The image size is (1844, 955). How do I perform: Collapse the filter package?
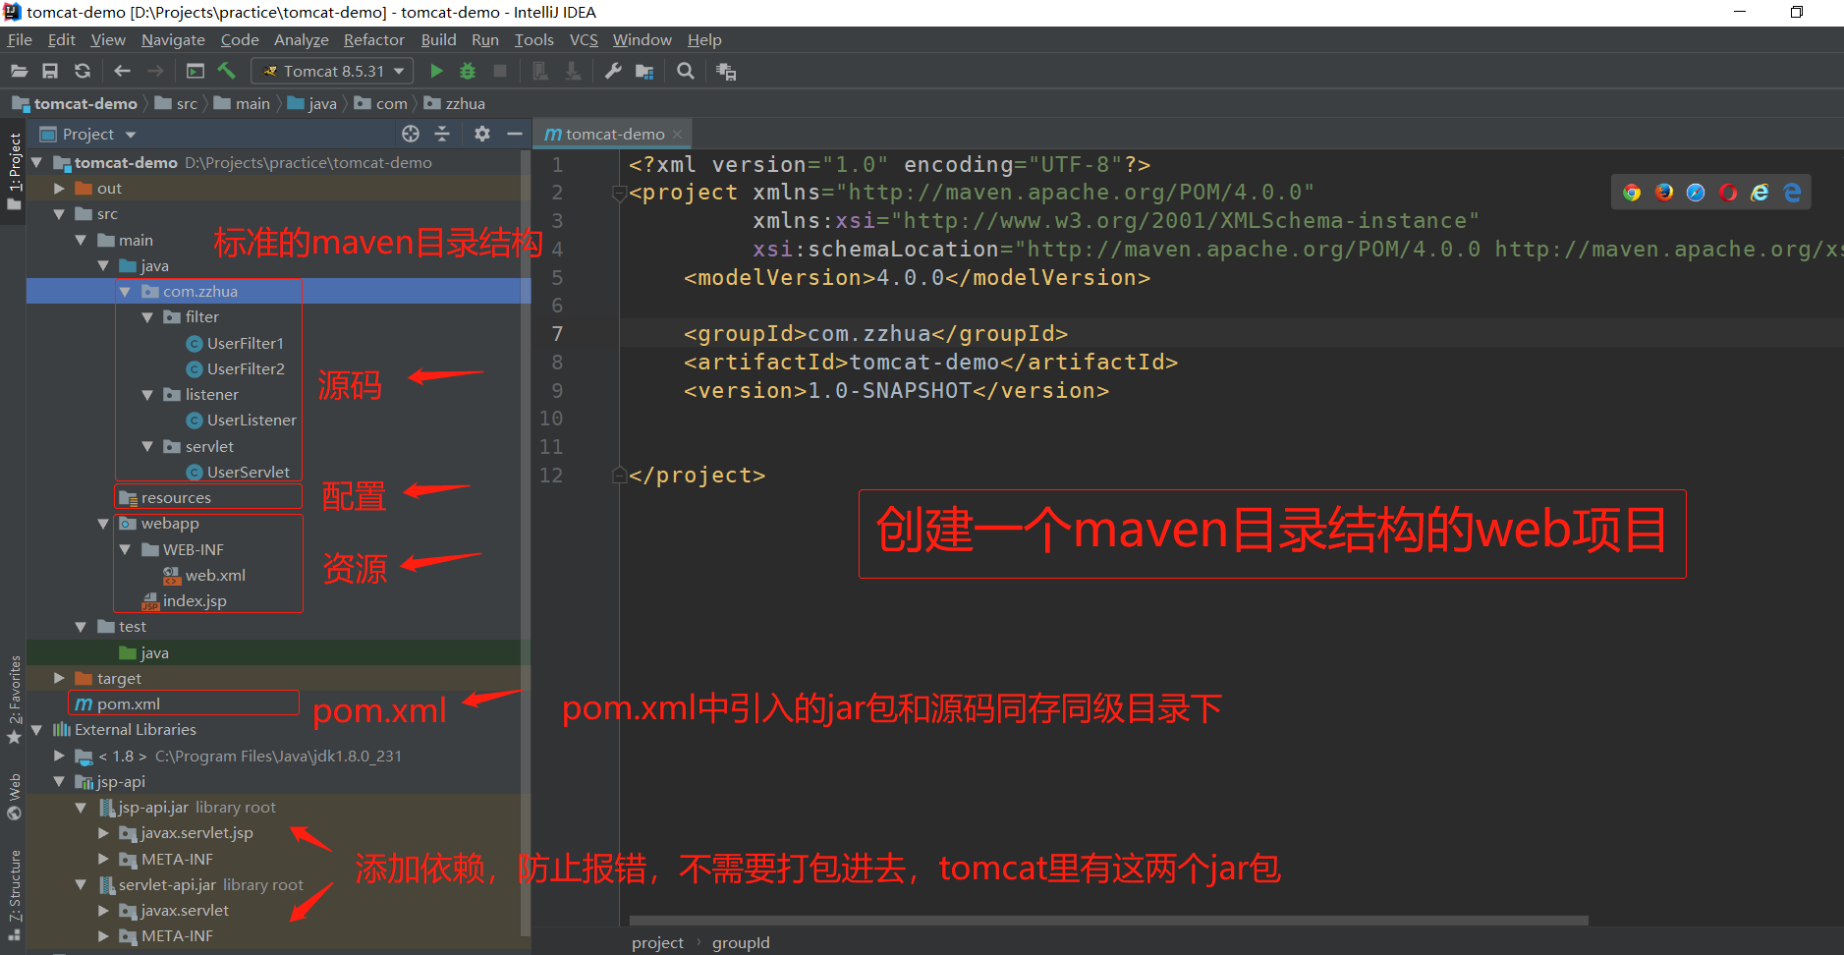147,317
